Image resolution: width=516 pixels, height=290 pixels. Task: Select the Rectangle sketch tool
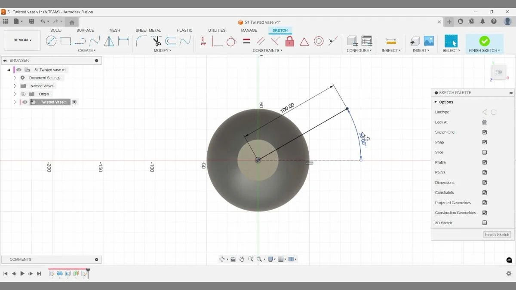point(65,41)
